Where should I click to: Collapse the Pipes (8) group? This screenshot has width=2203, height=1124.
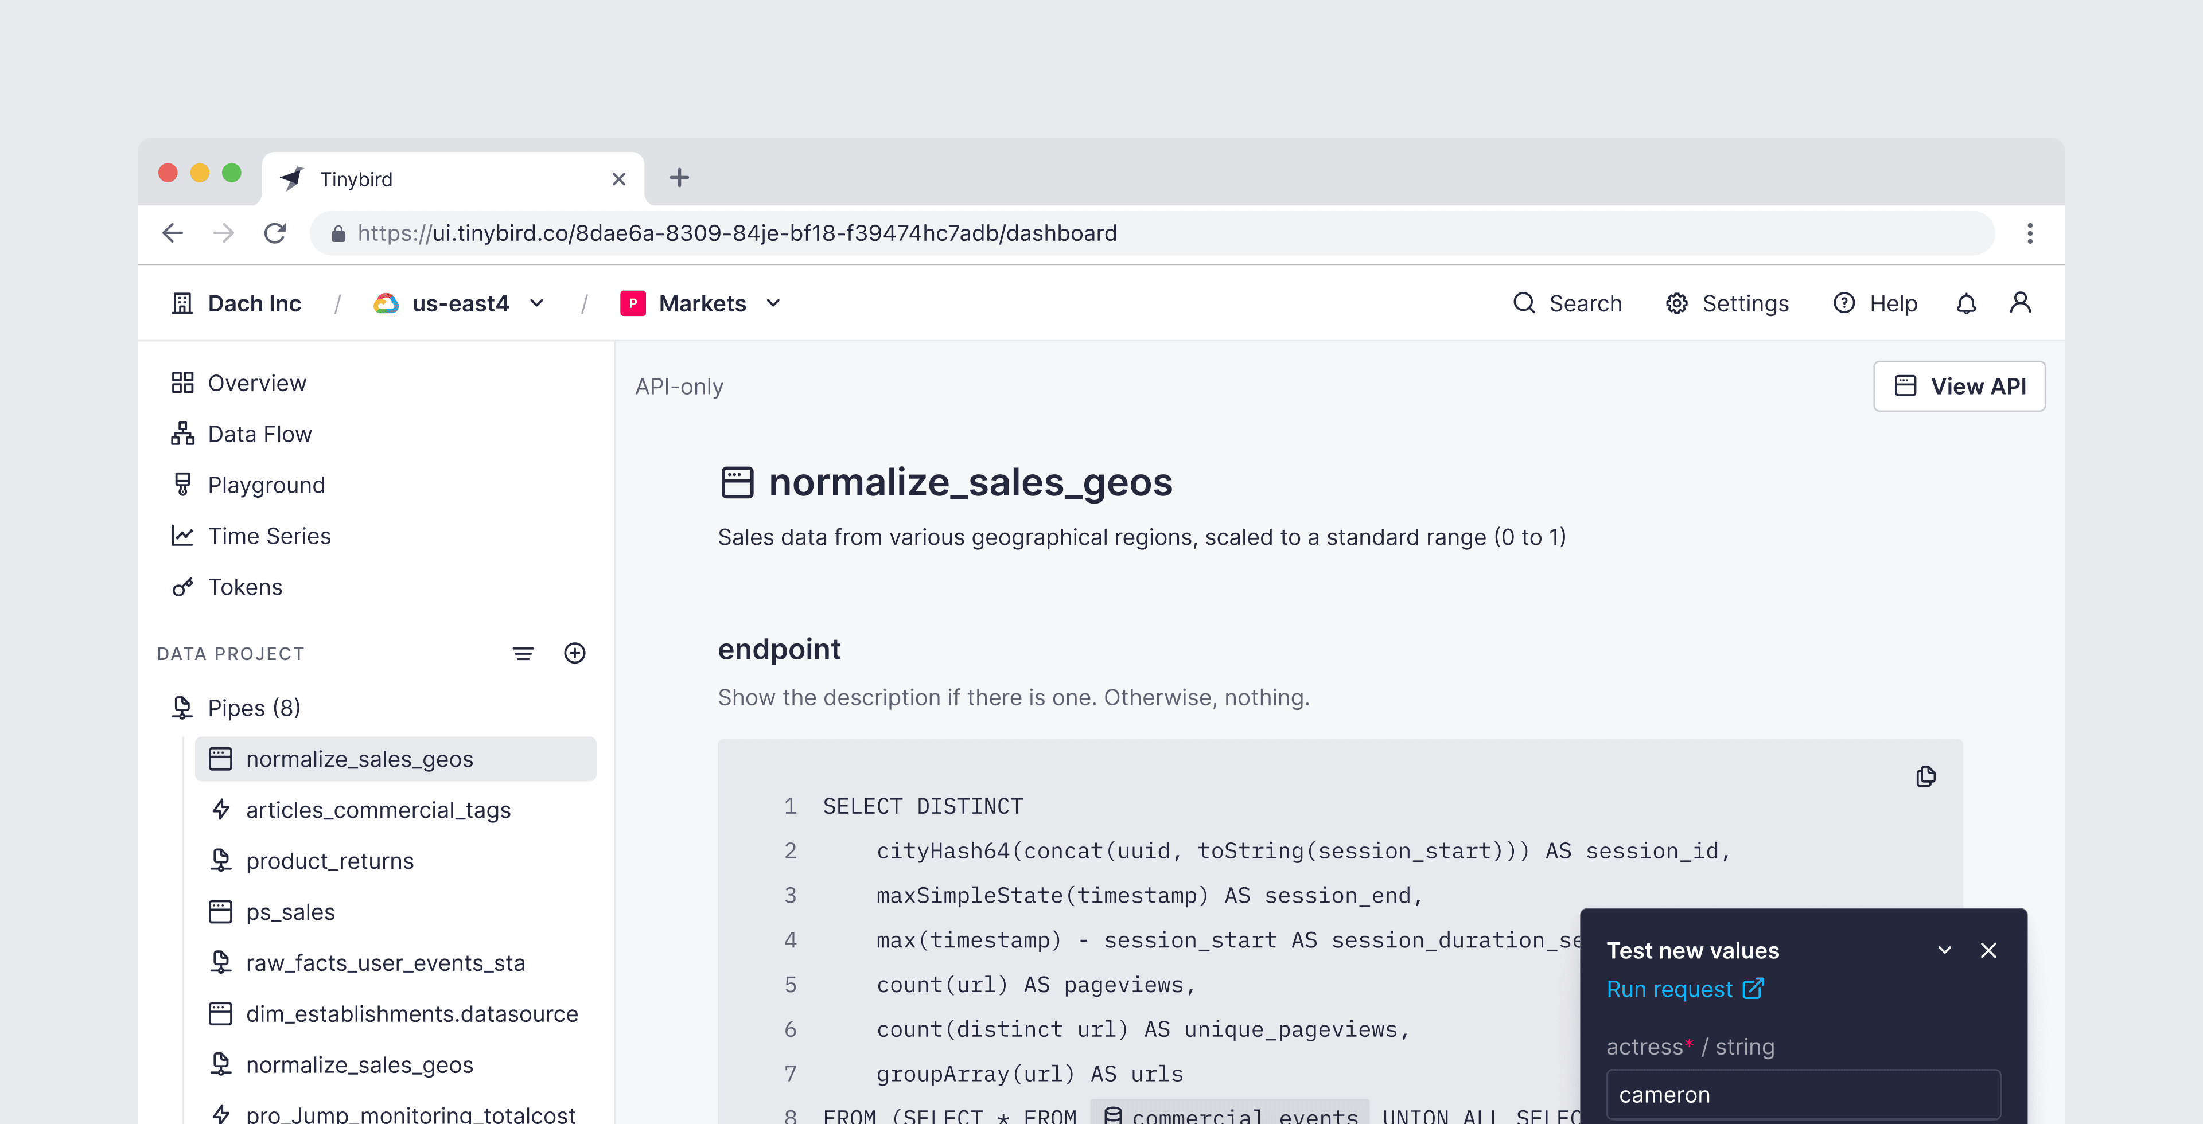235,708
